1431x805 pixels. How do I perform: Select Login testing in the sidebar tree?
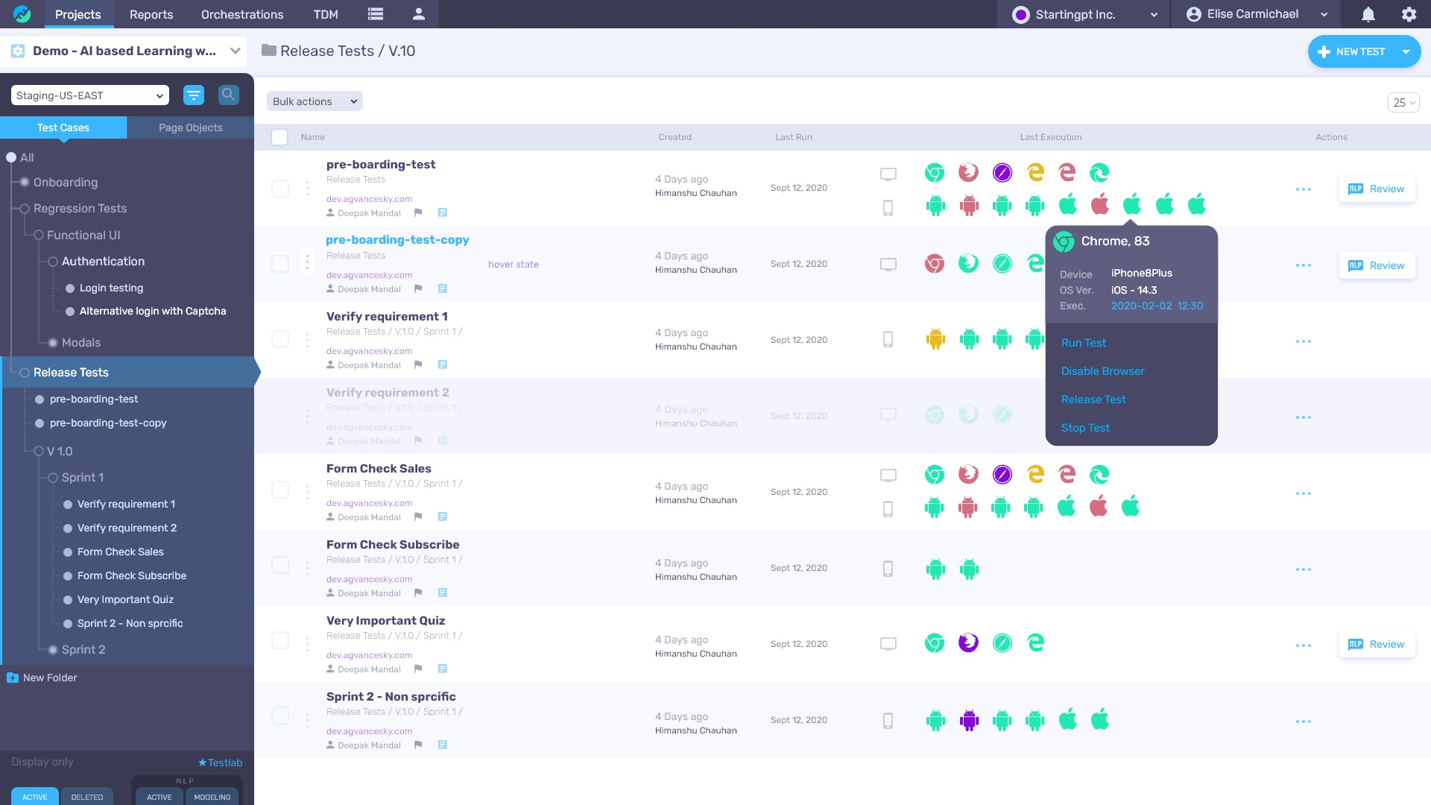[110, 288]
